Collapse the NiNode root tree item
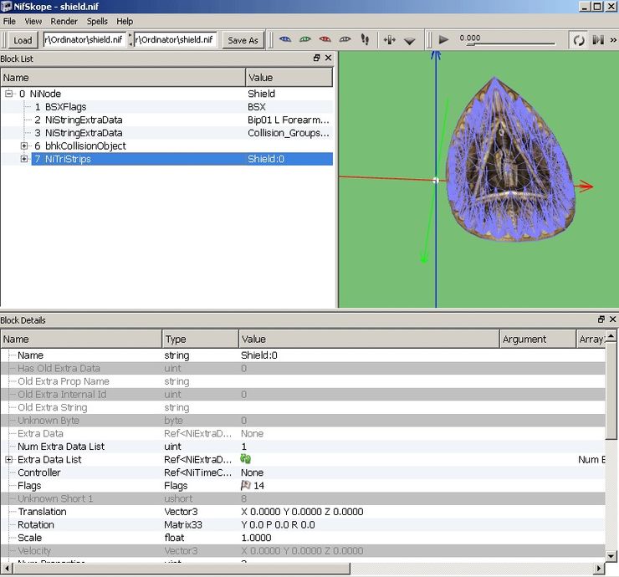 coord(9,94)
